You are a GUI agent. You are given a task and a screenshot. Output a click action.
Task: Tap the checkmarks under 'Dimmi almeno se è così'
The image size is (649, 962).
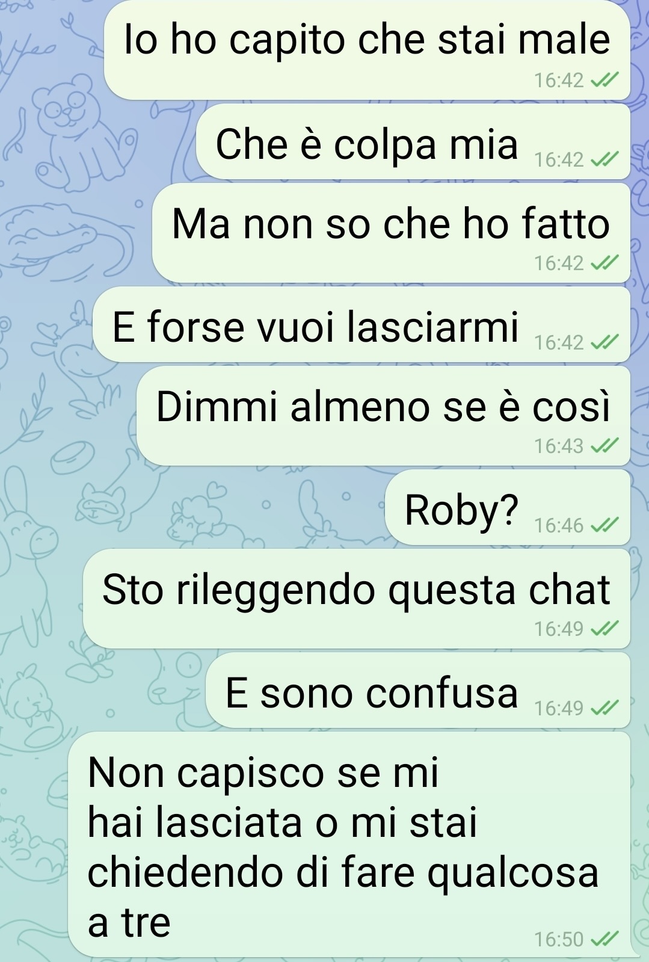[x=604, y=446]
